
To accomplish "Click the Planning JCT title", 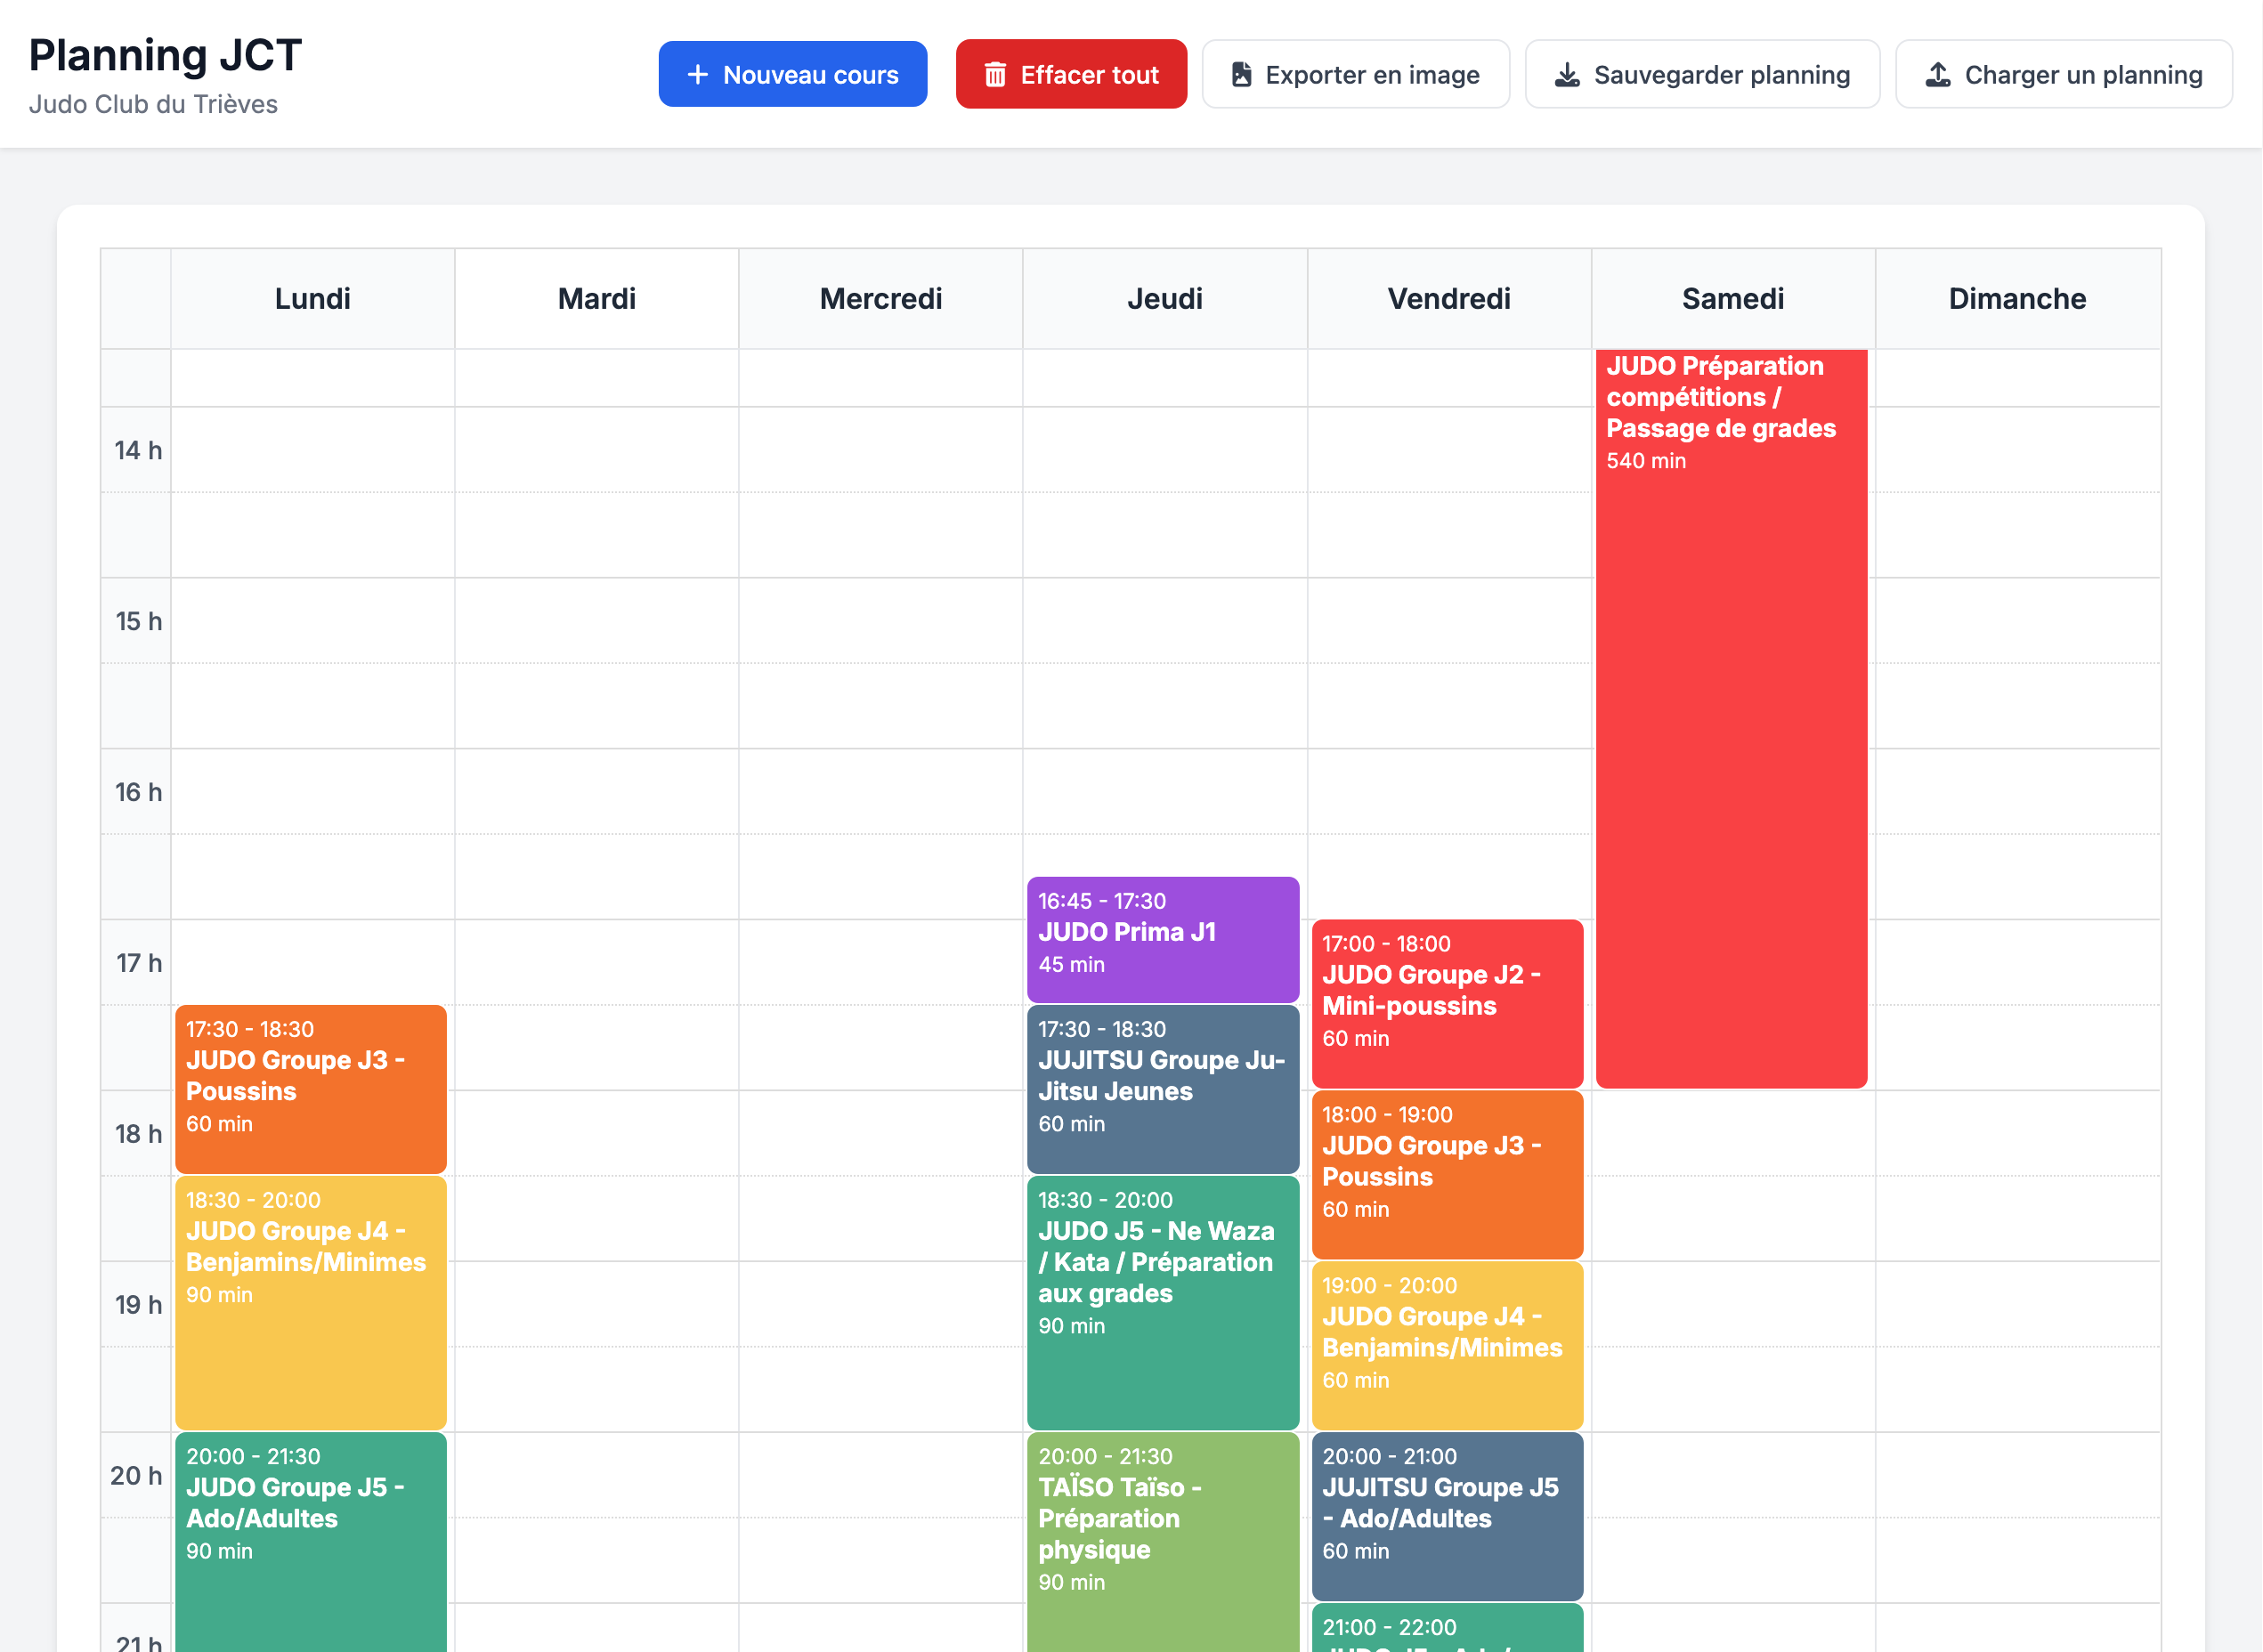I will (164, 55).
